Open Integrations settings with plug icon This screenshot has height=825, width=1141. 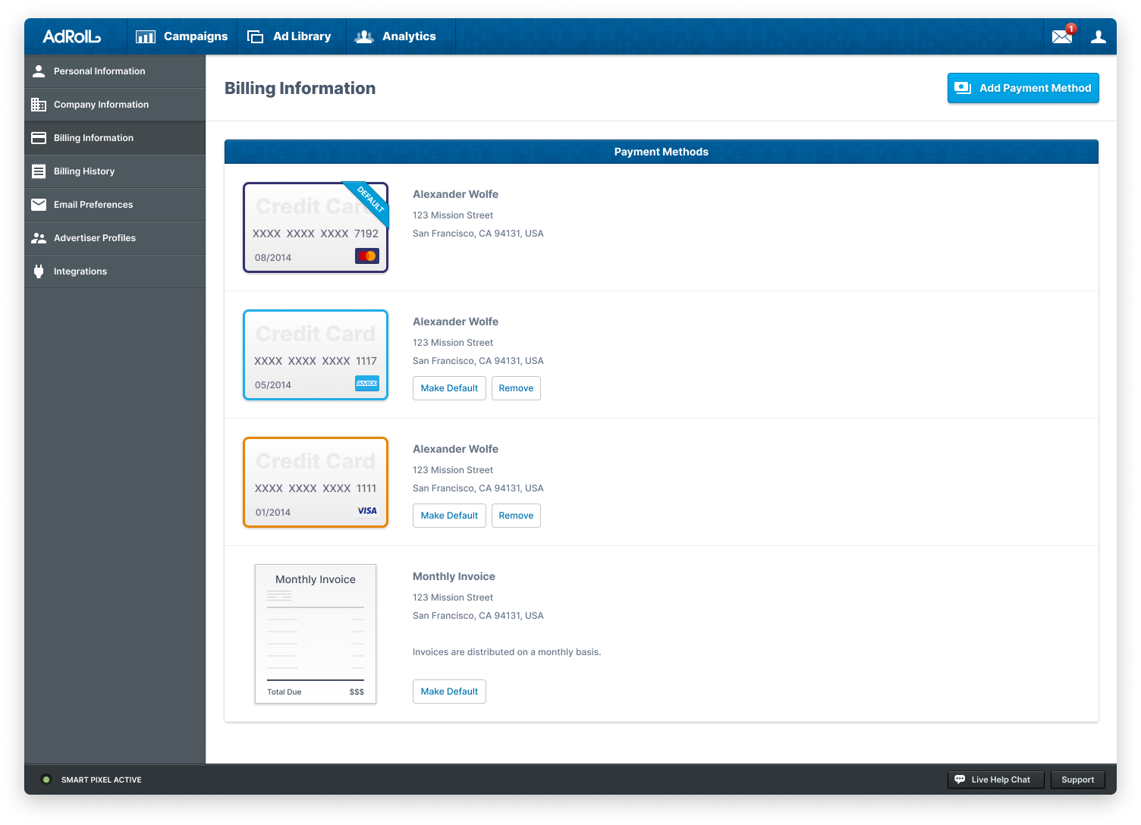click(x=80, y=271)
